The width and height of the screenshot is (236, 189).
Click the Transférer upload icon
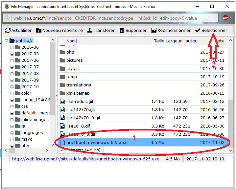(x=90, y=30)
